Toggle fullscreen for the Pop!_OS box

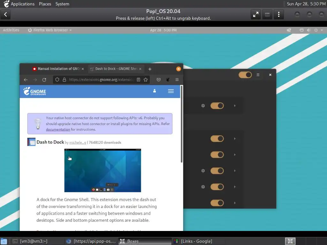[256, 14]
